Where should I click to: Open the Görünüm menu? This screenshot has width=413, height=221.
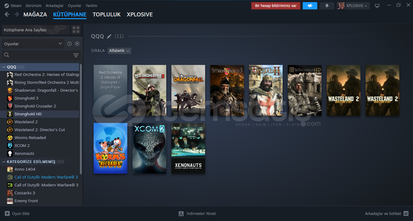(33, 6)
